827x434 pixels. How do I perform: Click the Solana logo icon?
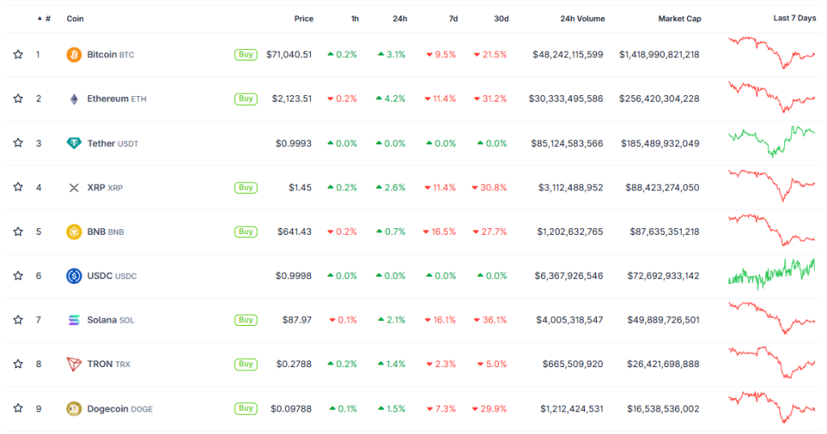(x=73, y=320)
